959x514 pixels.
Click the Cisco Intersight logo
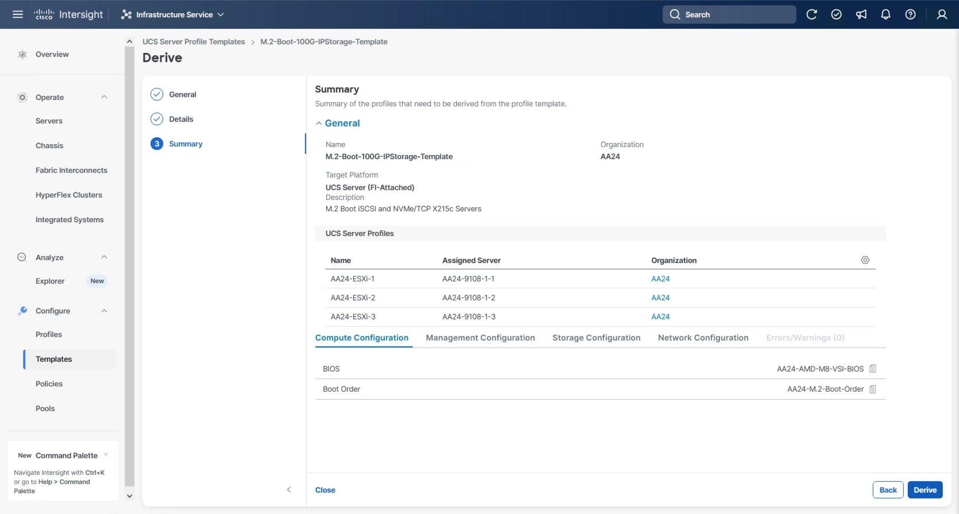click(68, 14)
